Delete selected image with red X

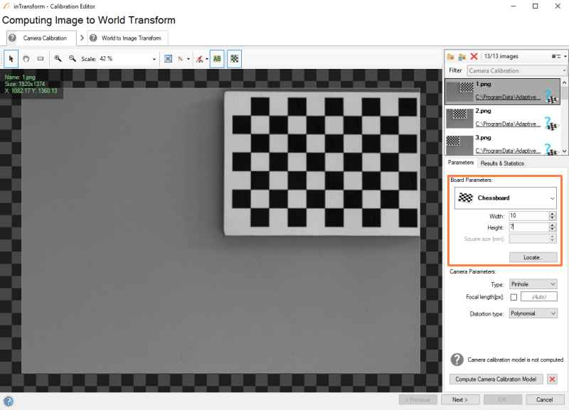474,56
